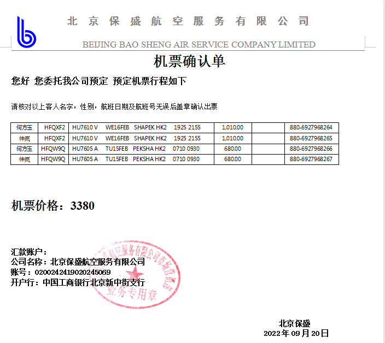Click the 680.00 price in last row
This screenshot has height=343, width=385.
click(232, 159)
